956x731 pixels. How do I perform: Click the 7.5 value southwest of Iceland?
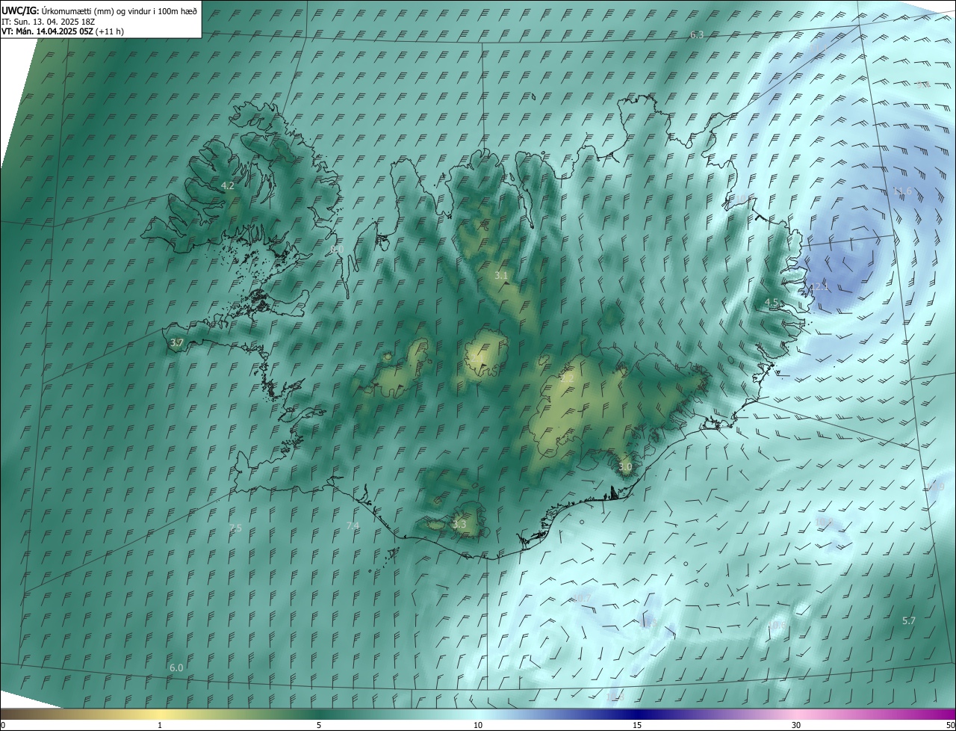click(x=235, y=528)
